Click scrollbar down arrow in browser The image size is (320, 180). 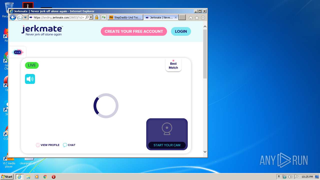point(205,151)
